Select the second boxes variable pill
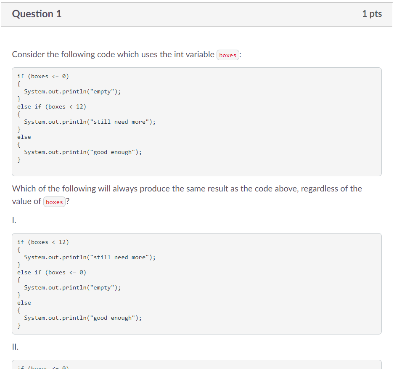 coord(54,202)
